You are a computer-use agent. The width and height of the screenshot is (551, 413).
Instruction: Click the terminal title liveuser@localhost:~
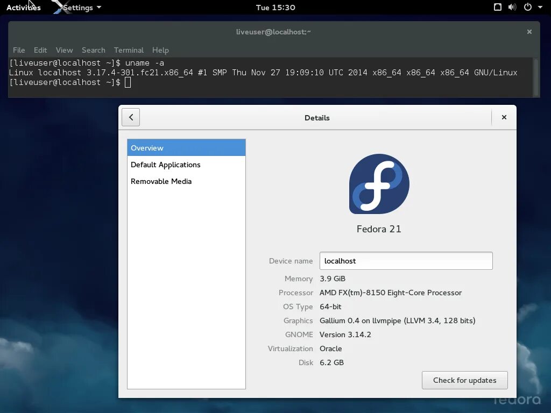coord(273,32)
